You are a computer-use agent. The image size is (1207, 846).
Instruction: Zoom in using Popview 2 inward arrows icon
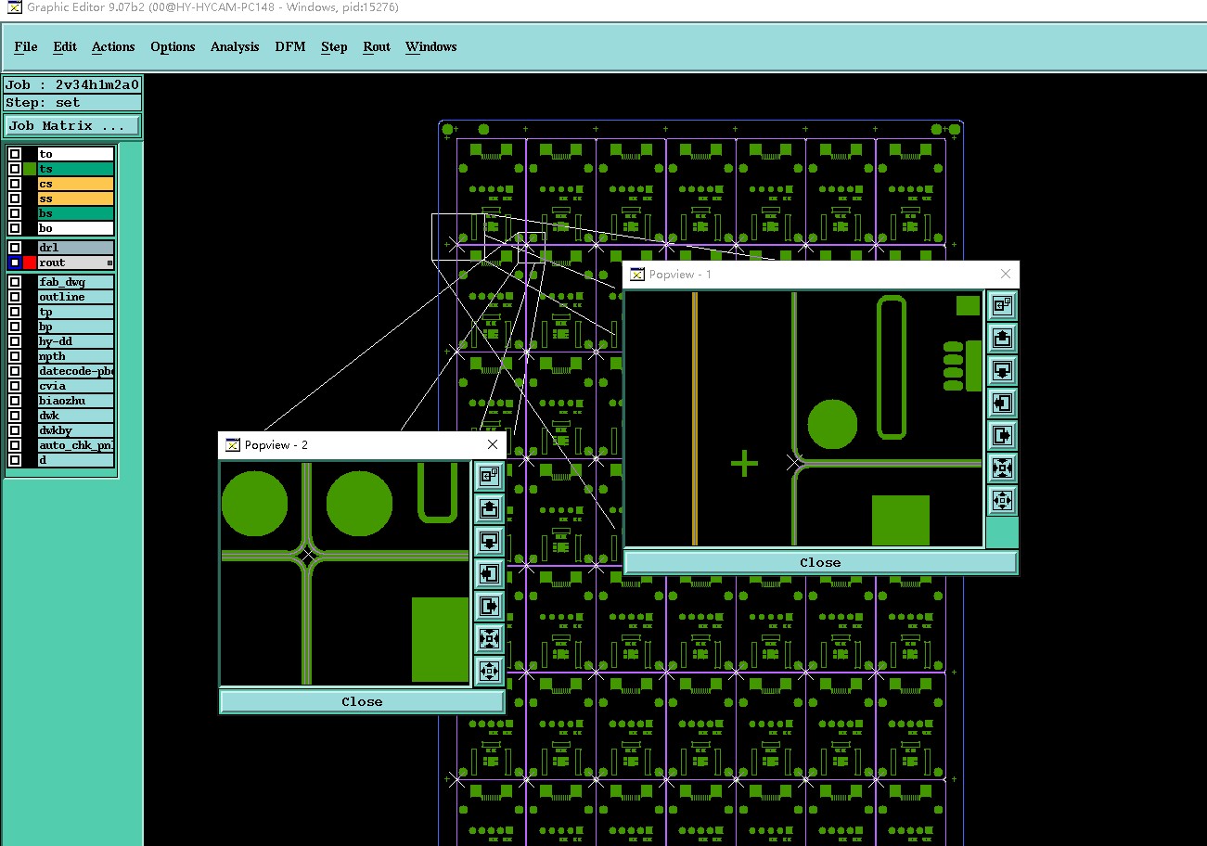click(x=489, y=638)
